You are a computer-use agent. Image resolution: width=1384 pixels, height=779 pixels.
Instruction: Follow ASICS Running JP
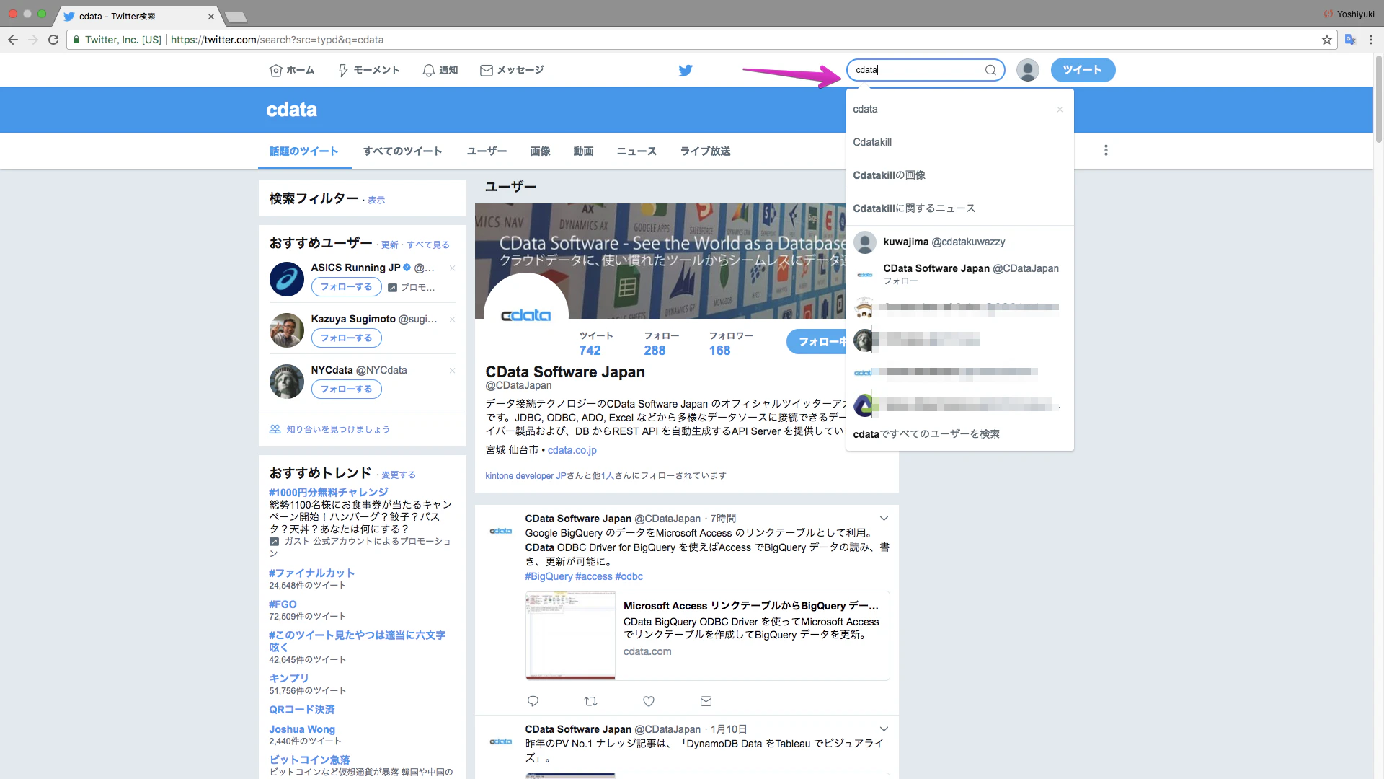pyautogui.click(x=347, y=286)
